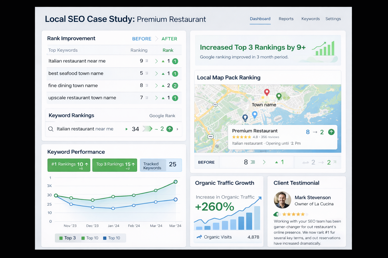Expand the Italian restaurant near me keyword row
Image resolution: width=388 pixels, height=258 pixels.
click(x=177, y=129)
